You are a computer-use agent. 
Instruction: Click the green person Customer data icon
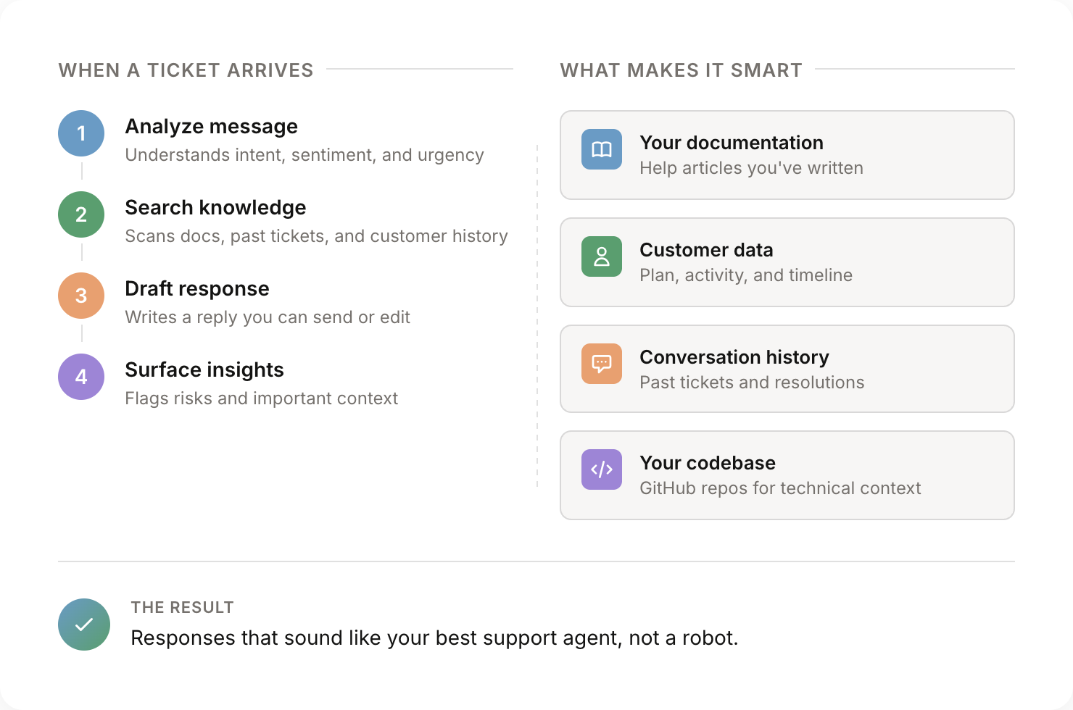click(602, 256)
